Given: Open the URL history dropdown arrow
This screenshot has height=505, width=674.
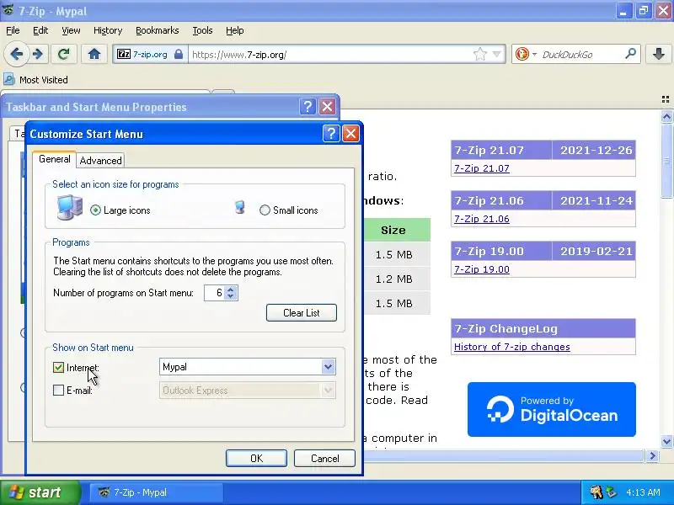Looking at the screenshot, I should tap(496, 54).
